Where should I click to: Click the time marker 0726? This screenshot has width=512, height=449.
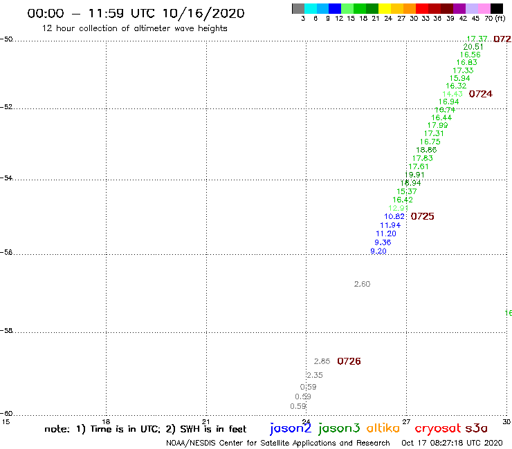tap(349, 361)
